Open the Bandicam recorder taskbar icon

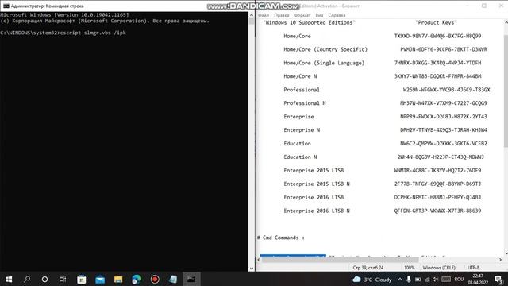[155, 279]
